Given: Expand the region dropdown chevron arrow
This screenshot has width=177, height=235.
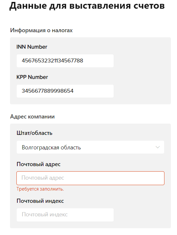Looking at the screenshot, I should 157,147.
